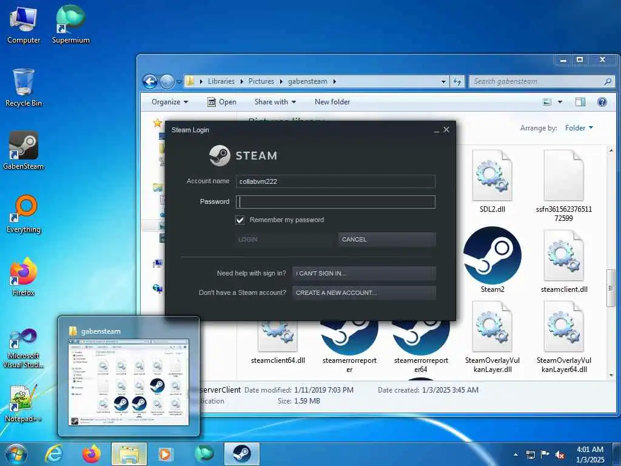
Task: Click the network tray icon
Action: point(530,454)
